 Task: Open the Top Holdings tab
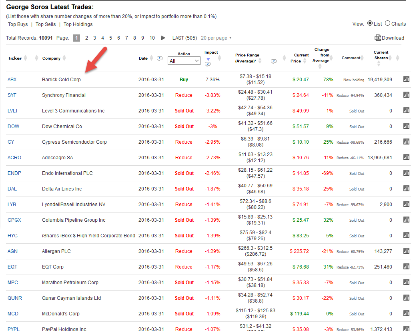(78, 24)
